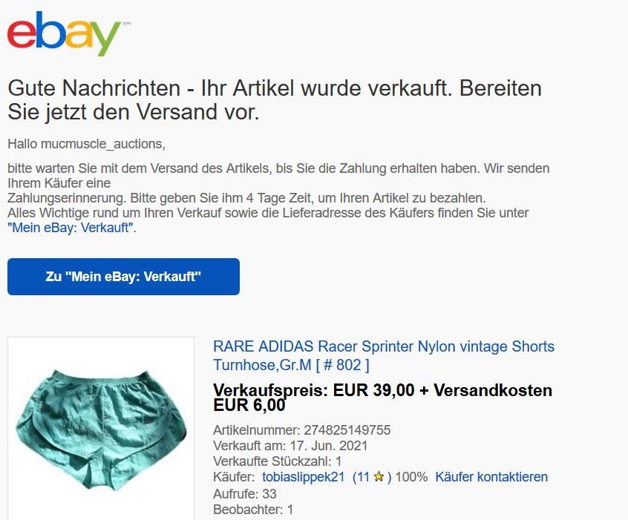This screenshot has height=520, width=628.
Task: Click the blue Zu "Mein eBay: Verkauft" button
Action: click(x=123, y=277)
